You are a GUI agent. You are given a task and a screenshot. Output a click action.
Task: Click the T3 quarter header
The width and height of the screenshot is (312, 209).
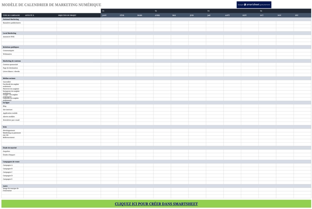coord(232,11)
